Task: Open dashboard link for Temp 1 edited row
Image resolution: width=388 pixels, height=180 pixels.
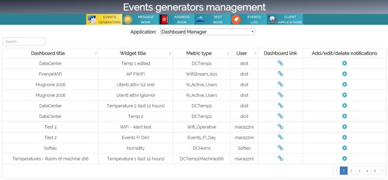Action: (280, 63)
